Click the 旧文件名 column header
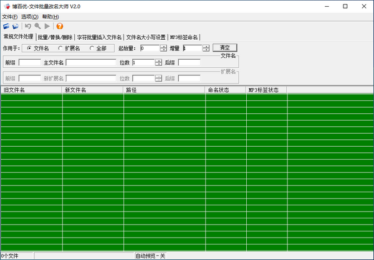The image size is (374, 260). click(31, 90)
